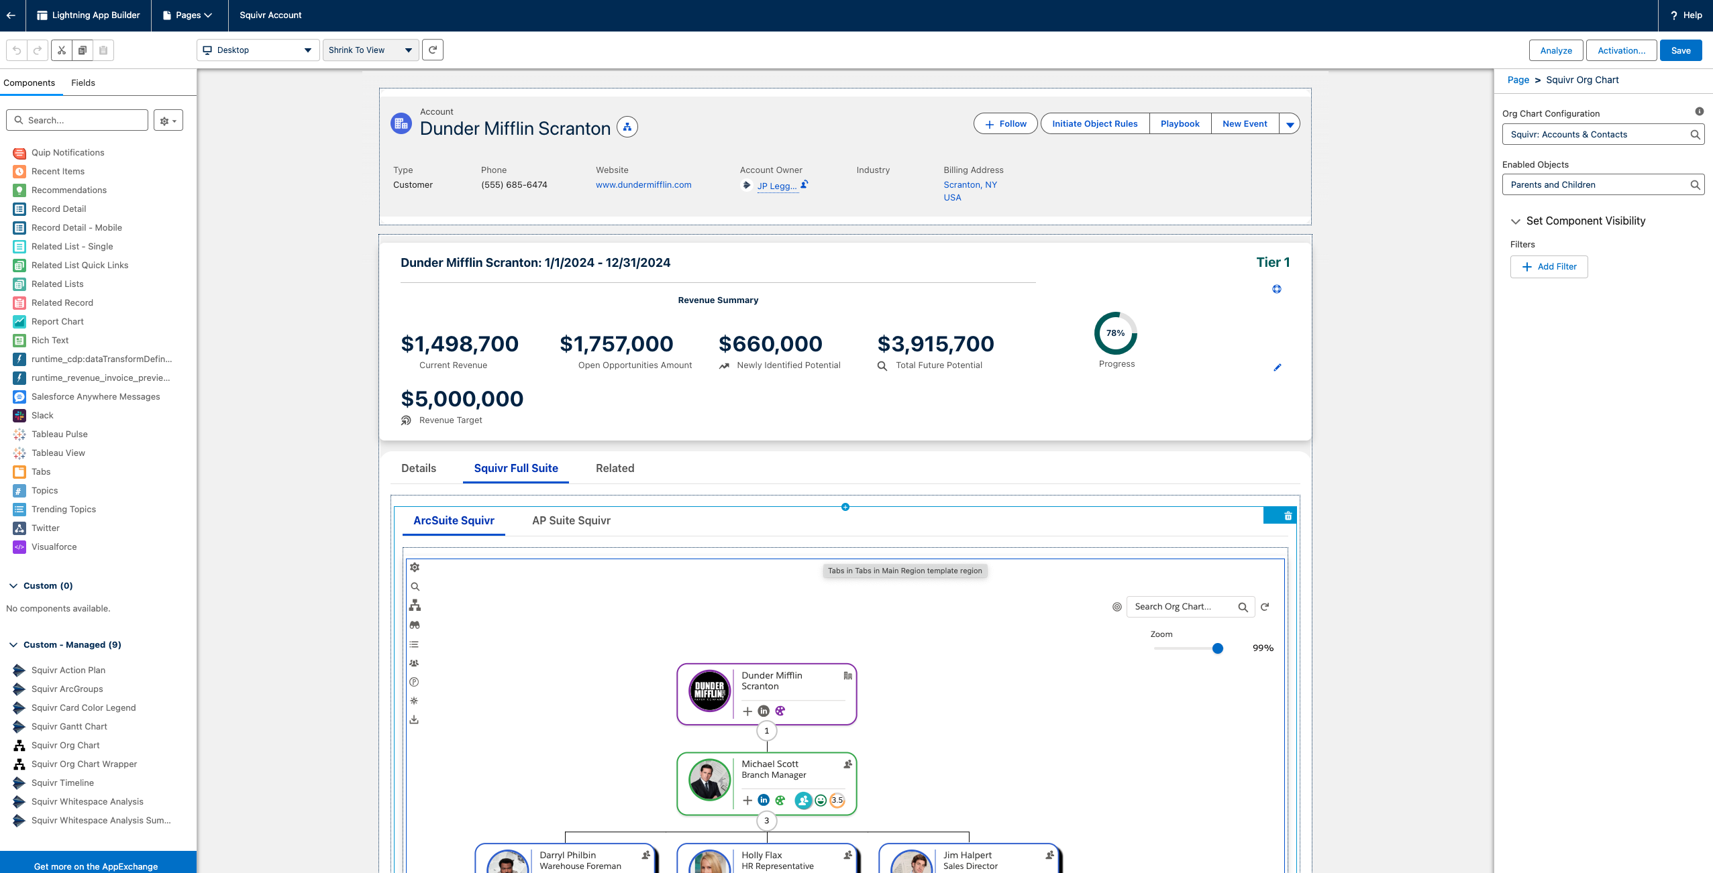Click the circled P icon in org chart sidebar

click(415, 682)
